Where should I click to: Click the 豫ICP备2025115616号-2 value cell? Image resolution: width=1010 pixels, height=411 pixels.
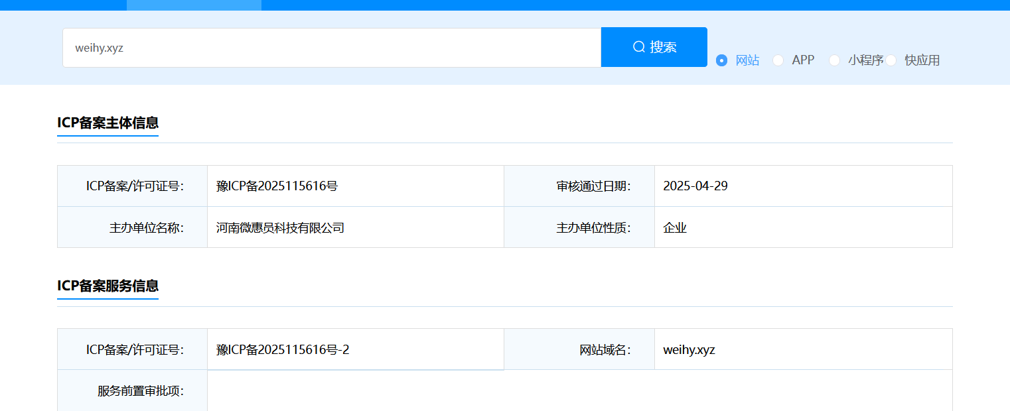(356, 349)
